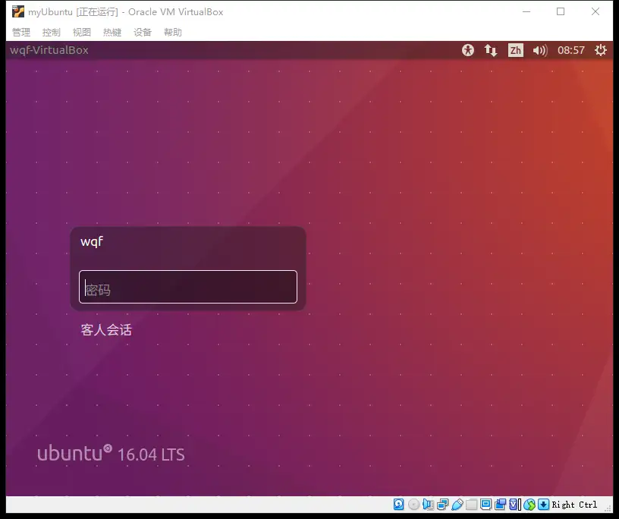The height and width of the screenshot is (519, 619).
Task: Select the 客人会话 guest session
Action: point(106,330)
